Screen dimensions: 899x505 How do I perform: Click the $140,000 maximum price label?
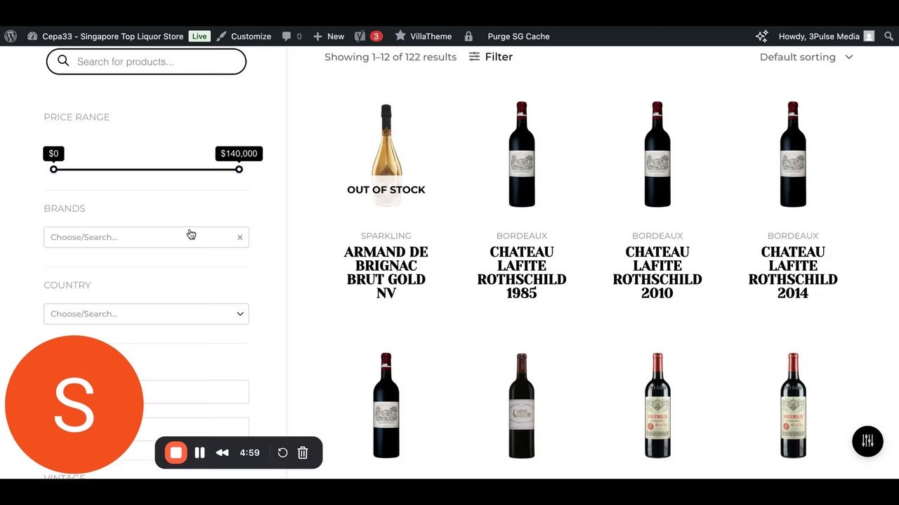(239, 154)
